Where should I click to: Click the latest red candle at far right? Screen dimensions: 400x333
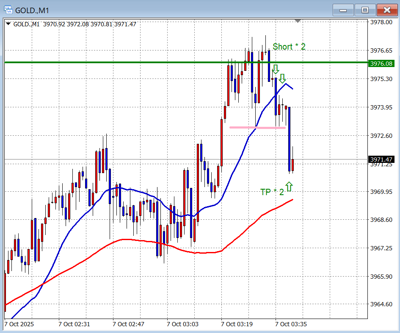click(x=293, y=165)
